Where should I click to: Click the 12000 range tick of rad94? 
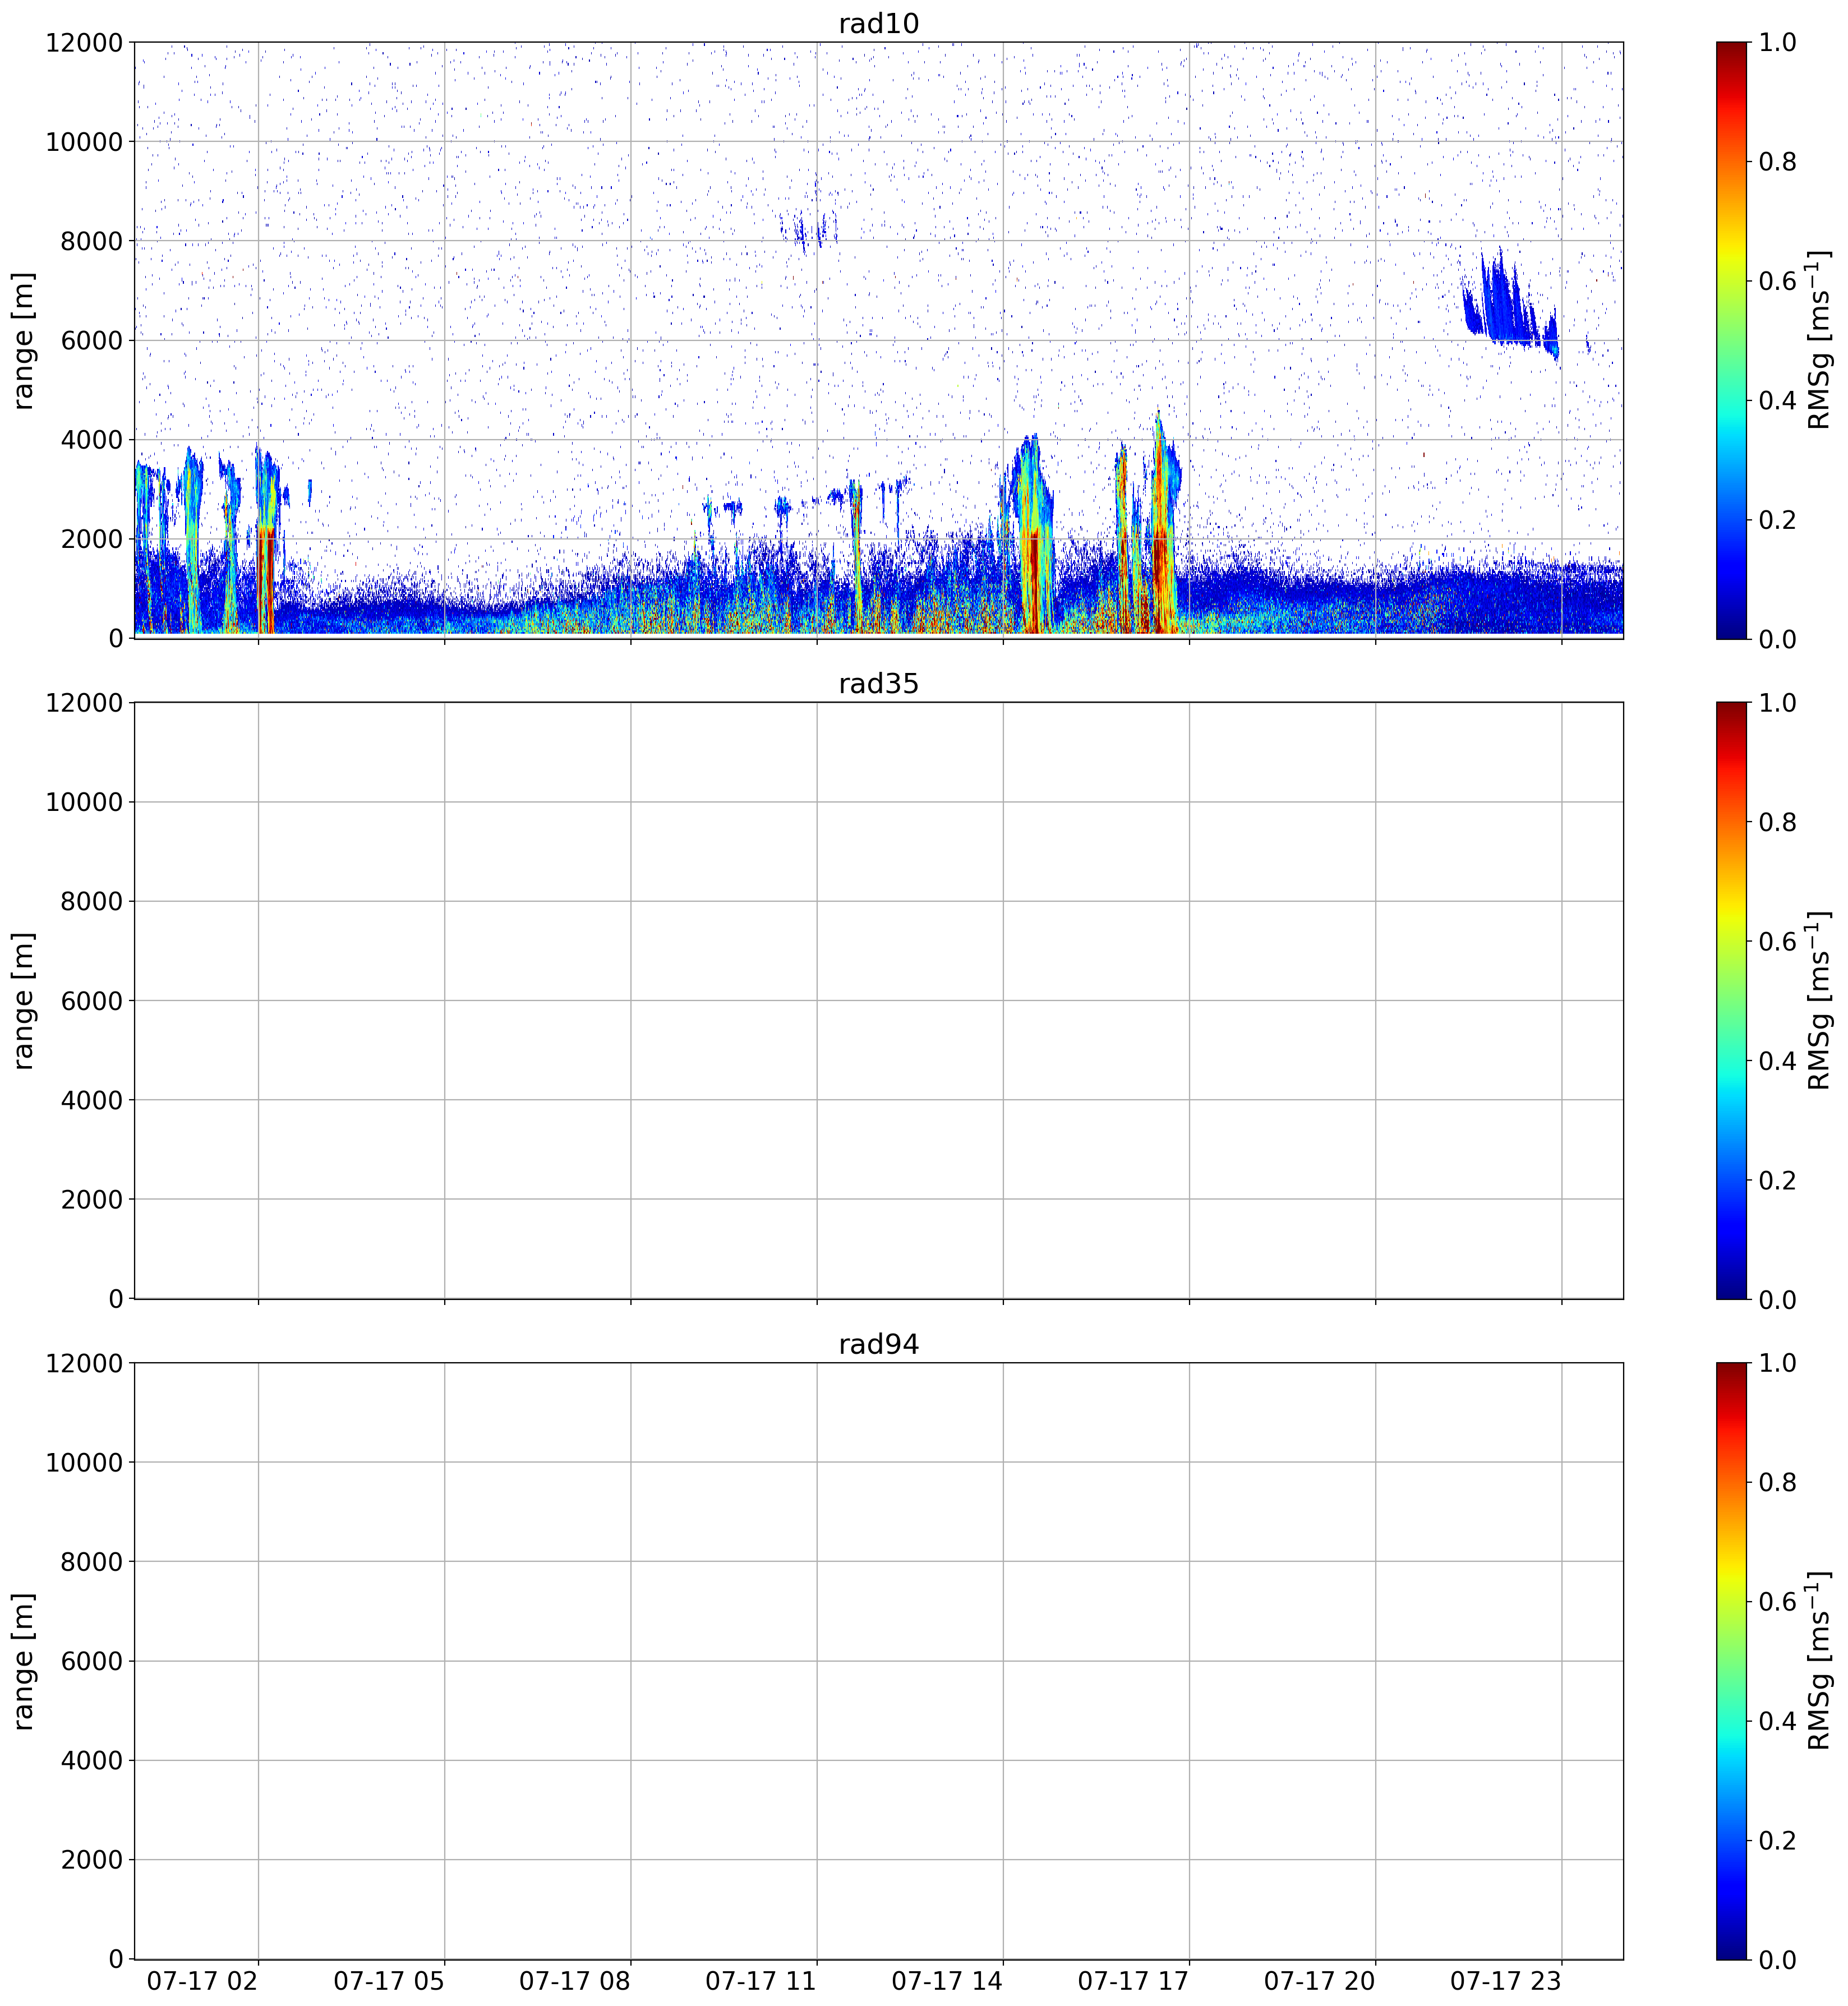(x=85, y=1364)
